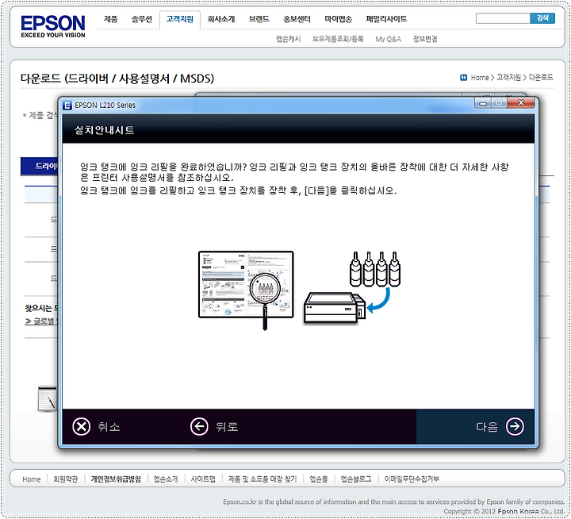Click the 글로벌 link at left edge
This screenshot has height=519, width=571.
[x=41, y=321]
